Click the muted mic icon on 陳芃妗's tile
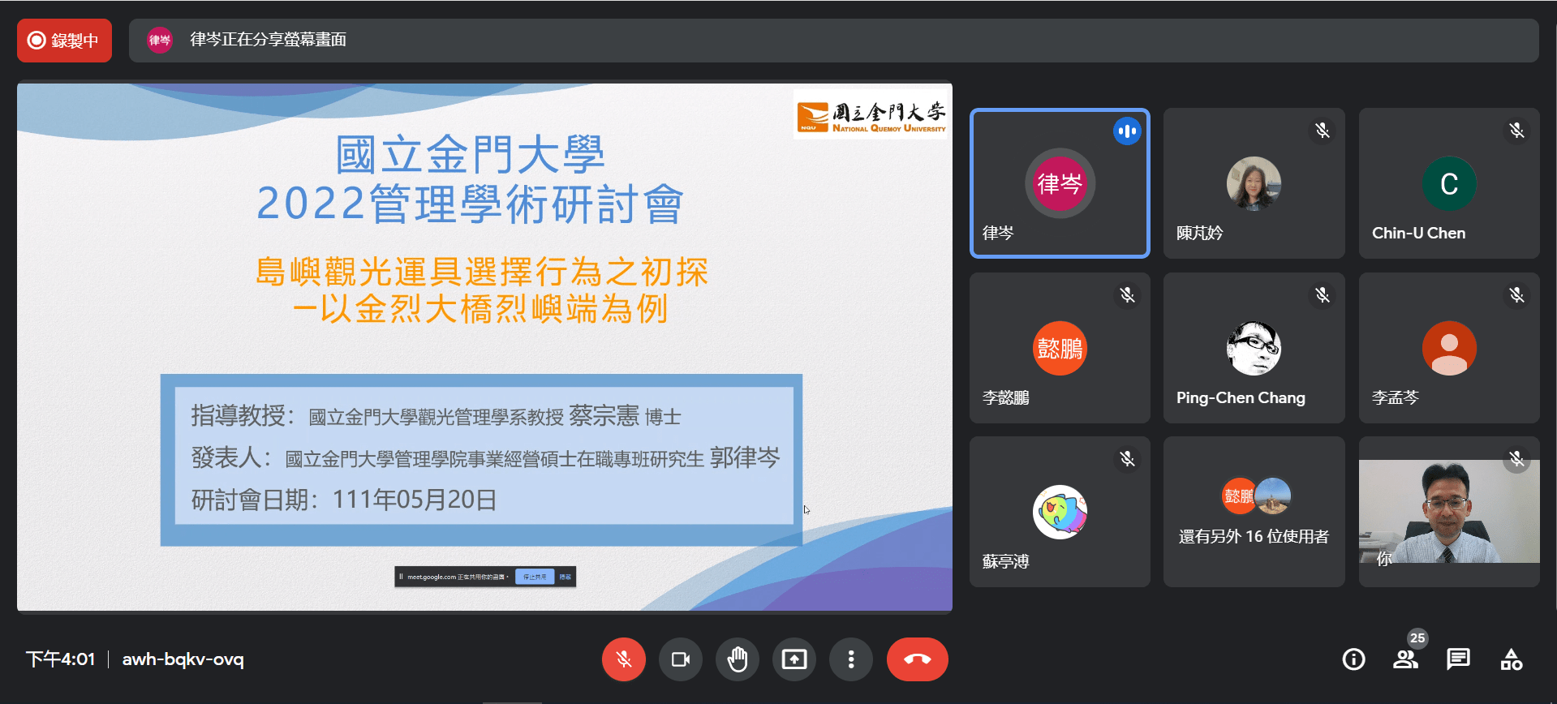 1323,131
